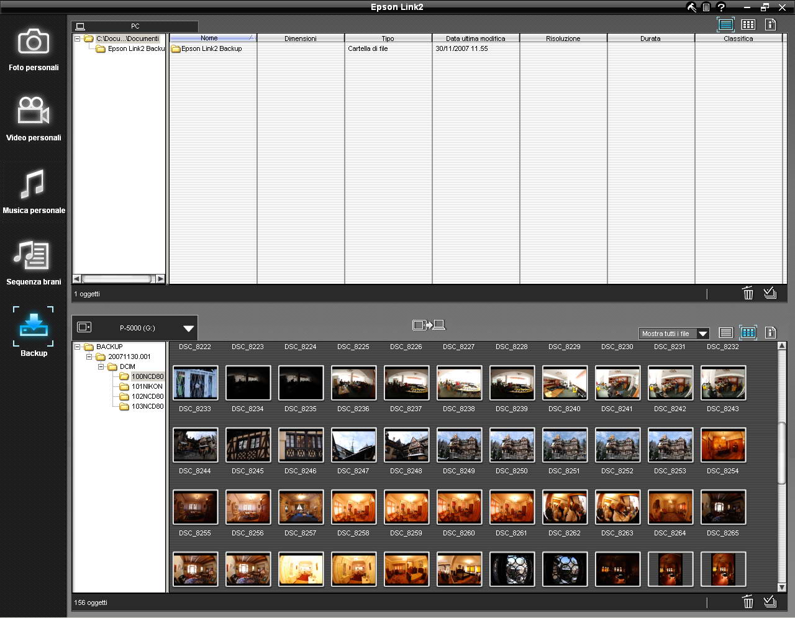Switch P-5000 pane to thumbnail view
Viewport: 795px width, 618px height.
(x=748, y=332)
